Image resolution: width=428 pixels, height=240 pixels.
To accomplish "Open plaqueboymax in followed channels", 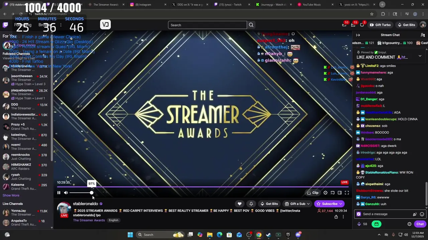I will [x=25, y=94].
